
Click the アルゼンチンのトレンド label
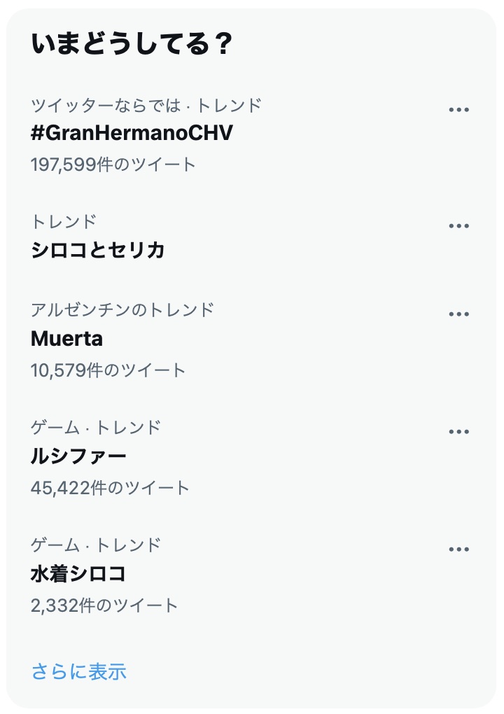pos(122,309)
